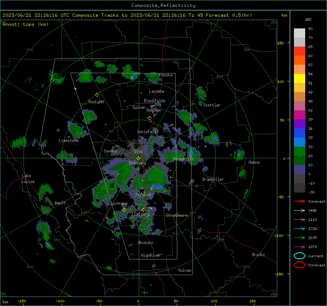The width and height of the screenshot is (327, 306).
Task: Click the orange 111V arrow legend icon
Action: pos(299,219)
